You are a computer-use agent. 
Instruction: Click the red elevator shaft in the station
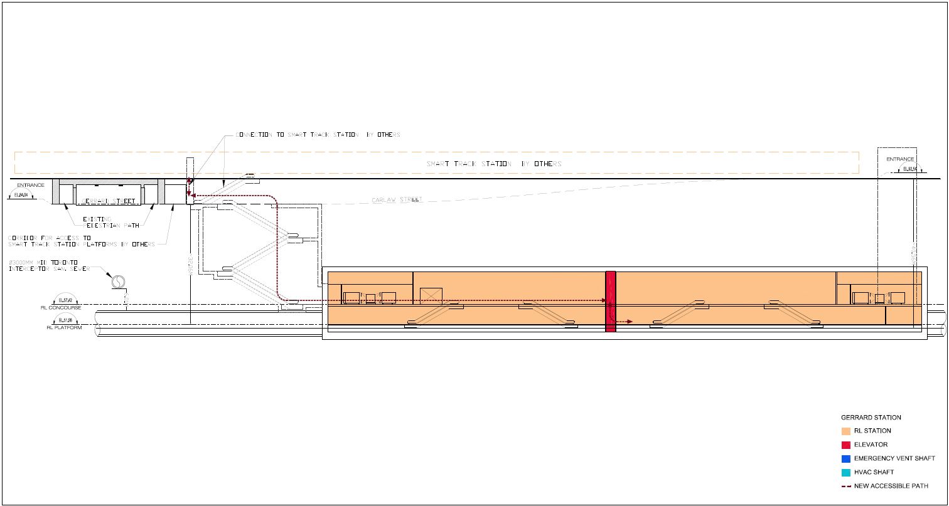pos(610,301)
